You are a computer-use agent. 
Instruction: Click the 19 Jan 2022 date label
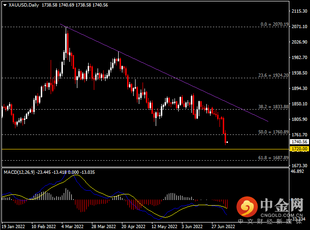[13, 226]
